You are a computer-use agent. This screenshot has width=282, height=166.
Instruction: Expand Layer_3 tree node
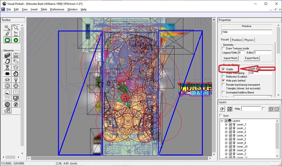pos(226,154)
